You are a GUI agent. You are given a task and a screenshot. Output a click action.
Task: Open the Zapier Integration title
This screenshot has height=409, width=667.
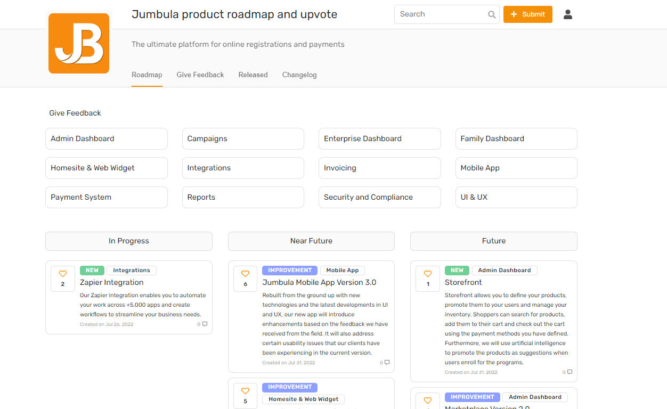[112, 283]
